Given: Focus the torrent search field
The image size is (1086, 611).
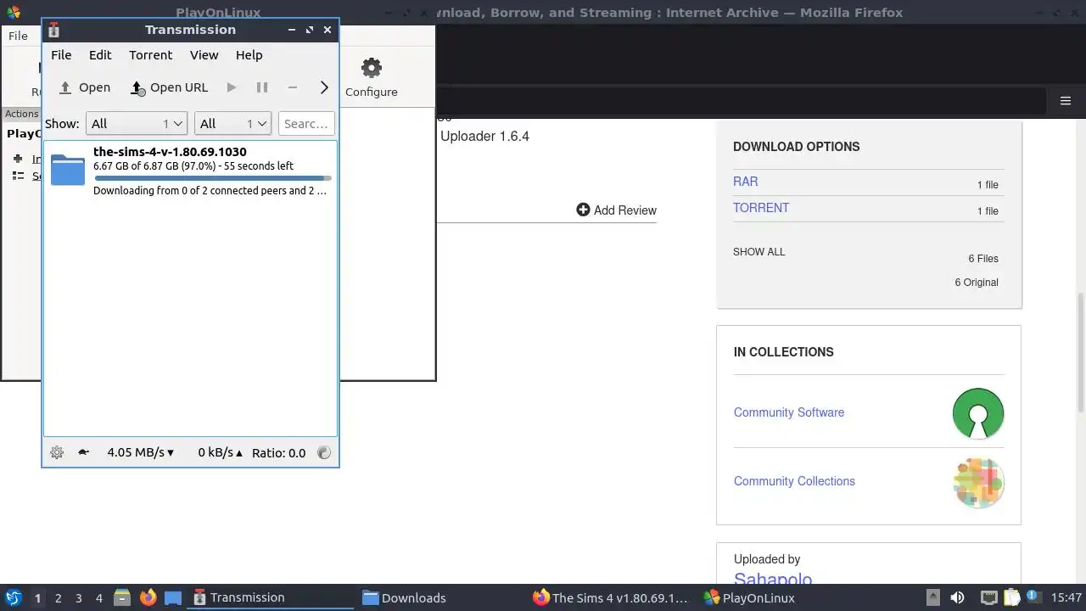Looking at the screenshot, I should point(306,124).
